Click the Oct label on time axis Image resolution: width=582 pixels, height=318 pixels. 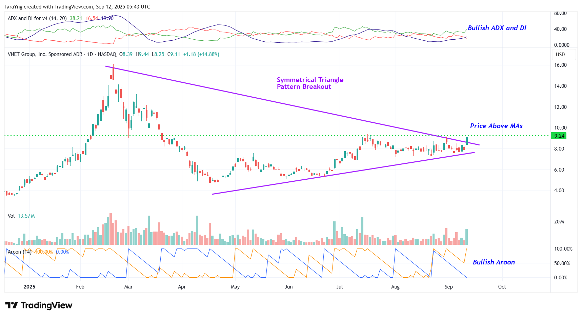(502, 287)
